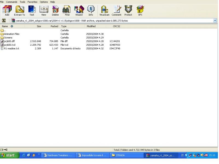Click the ATI tray icon
This screenshot has width=219, height=164.
point(206,155)
